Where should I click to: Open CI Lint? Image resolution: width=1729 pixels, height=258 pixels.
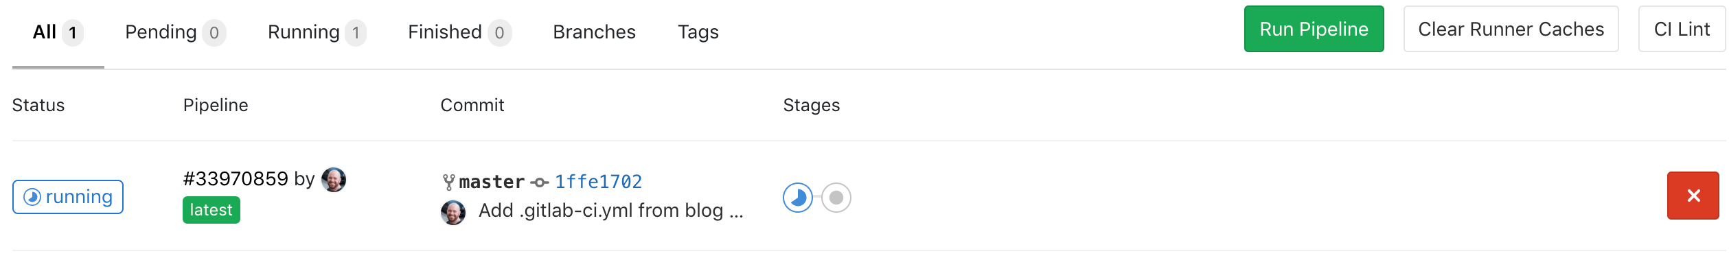1682,29
